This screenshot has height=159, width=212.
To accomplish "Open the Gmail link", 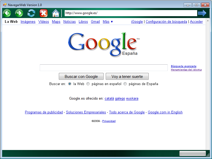I will click(95, 22).
